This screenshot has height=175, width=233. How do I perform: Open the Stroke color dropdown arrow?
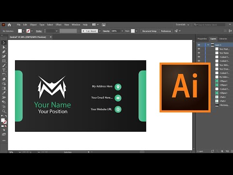click(32, 31)
